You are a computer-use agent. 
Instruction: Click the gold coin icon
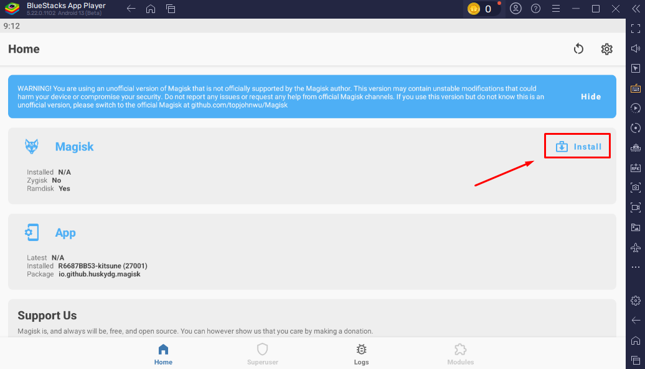pos(474,9)
